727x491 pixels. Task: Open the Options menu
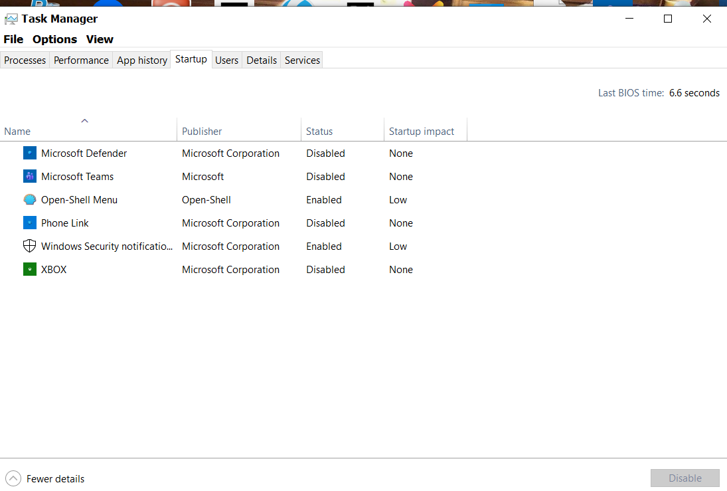click(54, 39)
